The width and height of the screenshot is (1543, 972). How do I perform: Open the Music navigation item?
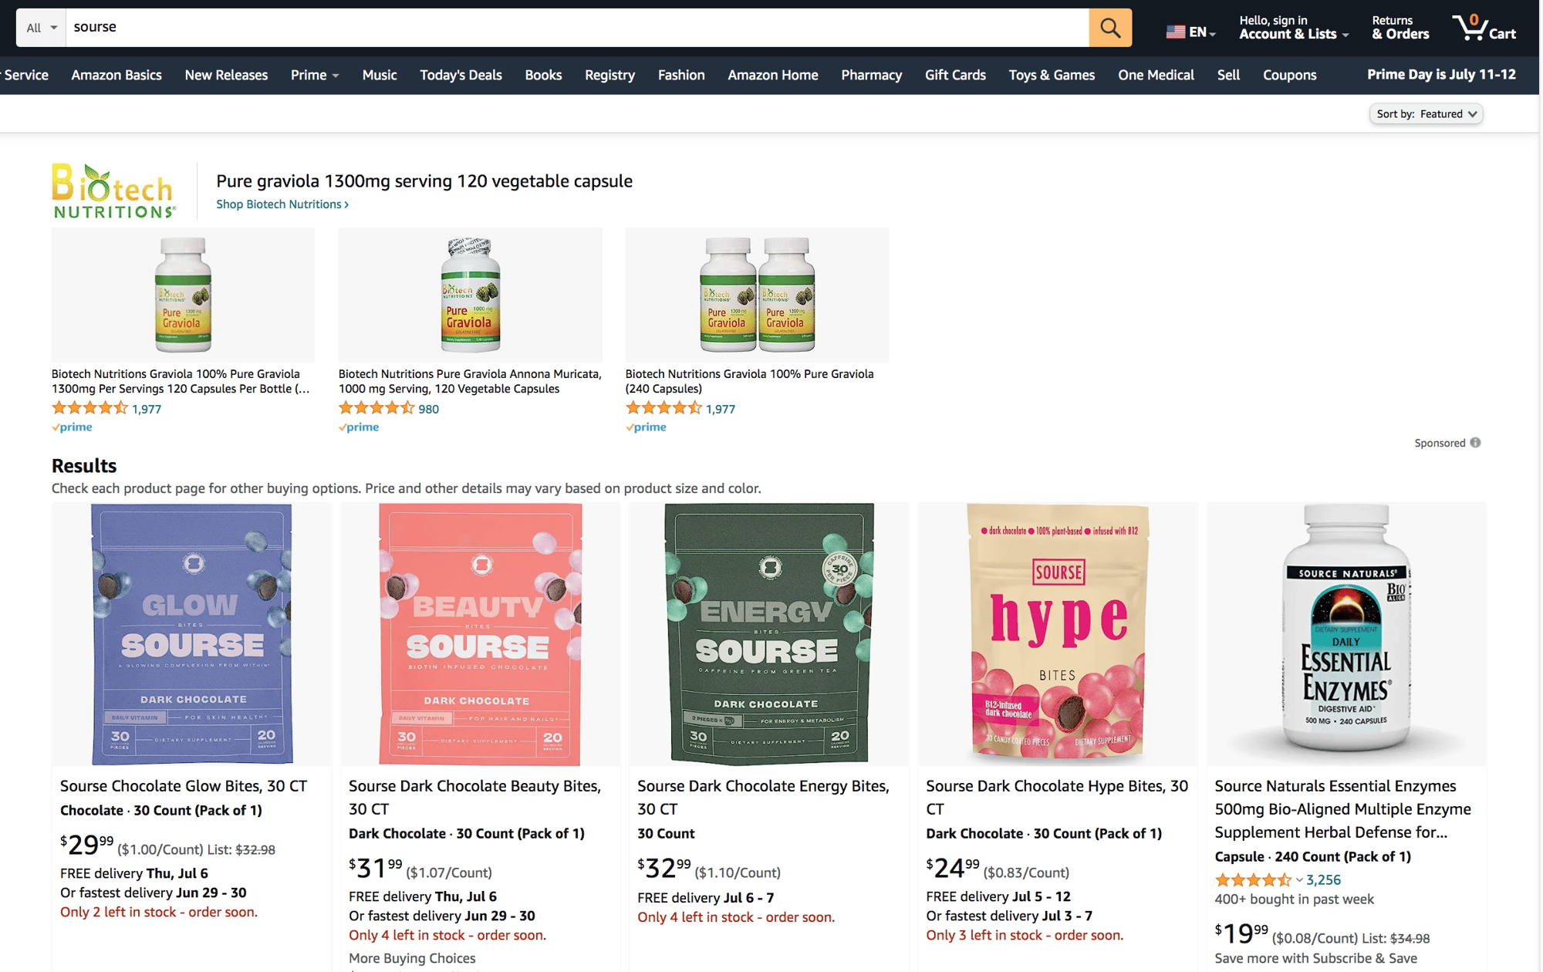tap(380, 75)
